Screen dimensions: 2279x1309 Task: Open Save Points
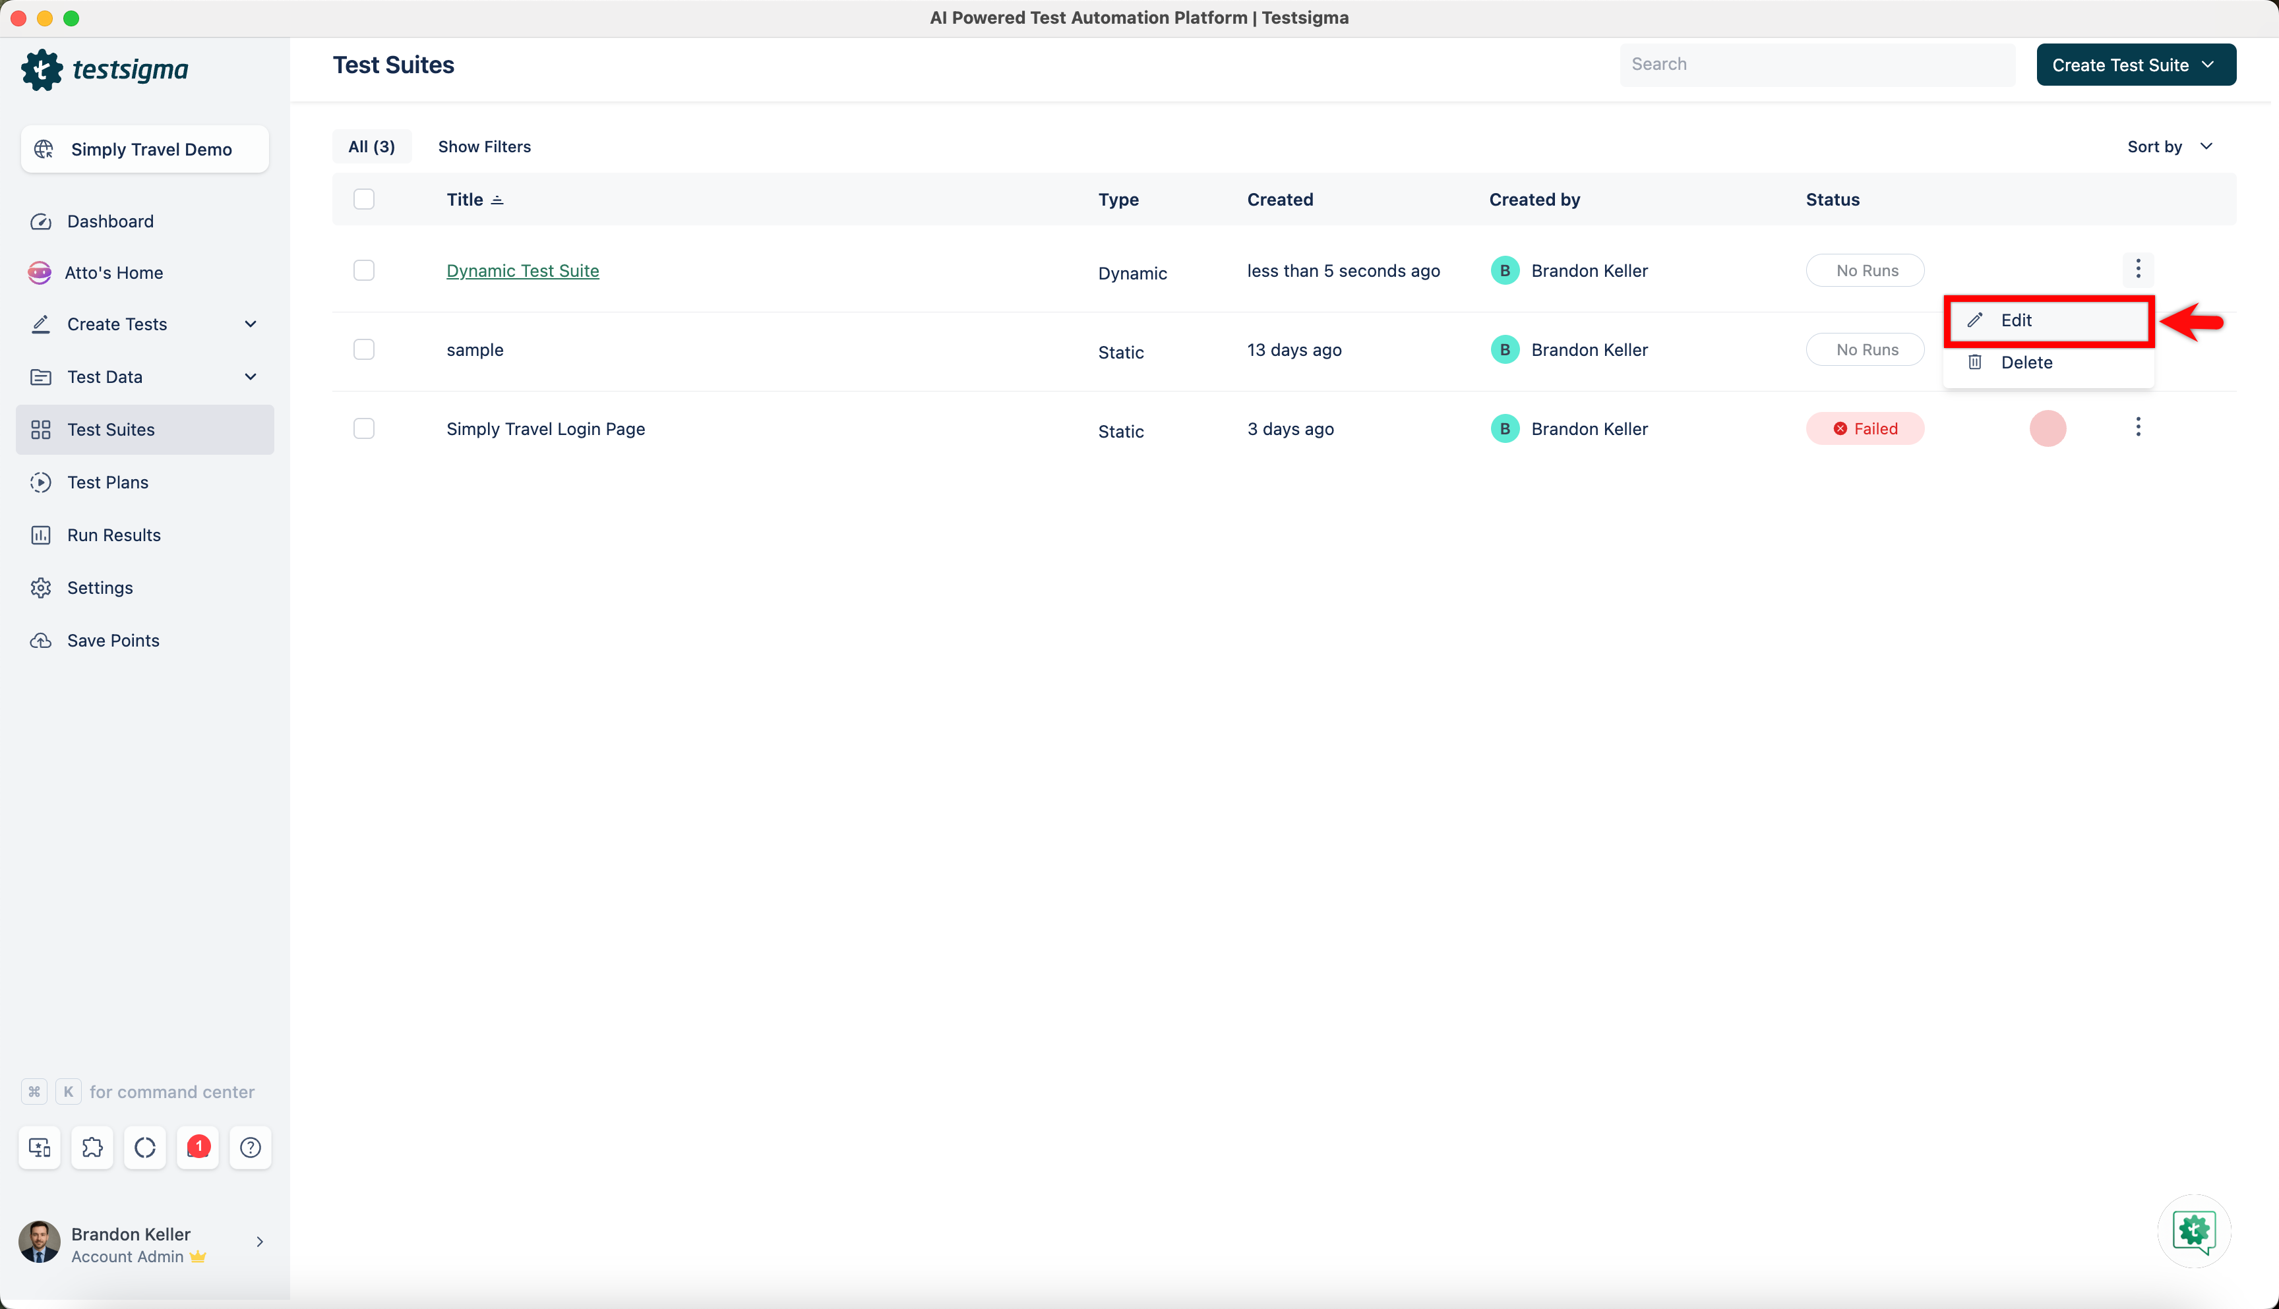[113, 640]
